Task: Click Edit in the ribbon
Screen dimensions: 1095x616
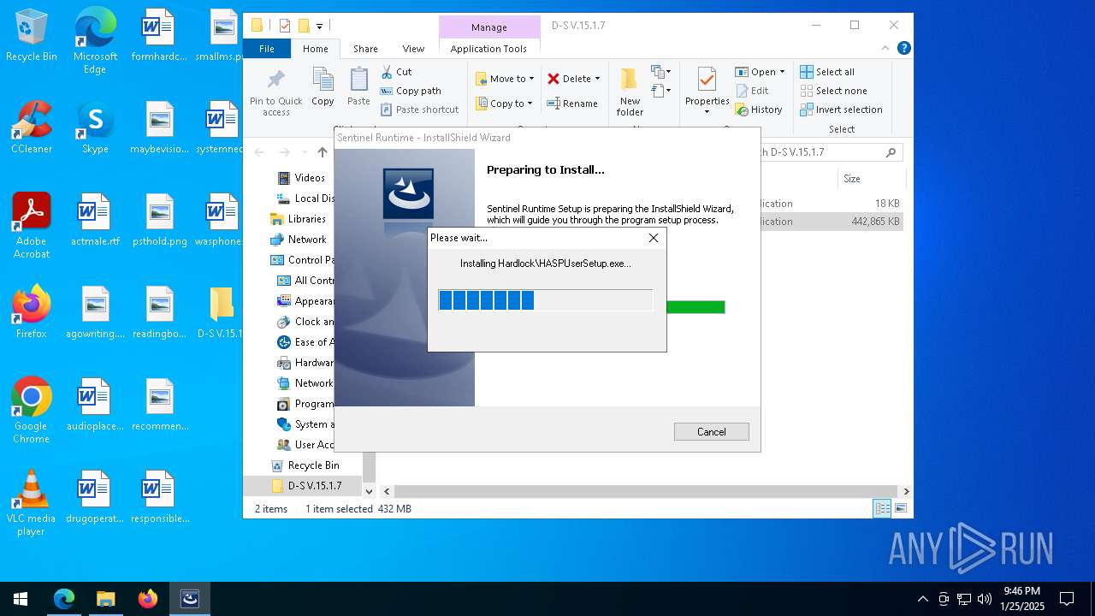Action: tap(752, 91)
